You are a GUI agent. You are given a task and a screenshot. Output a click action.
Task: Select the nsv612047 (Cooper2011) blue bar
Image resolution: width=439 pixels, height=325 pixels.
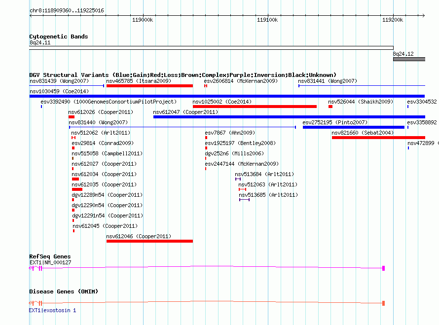tap(289, 117)
